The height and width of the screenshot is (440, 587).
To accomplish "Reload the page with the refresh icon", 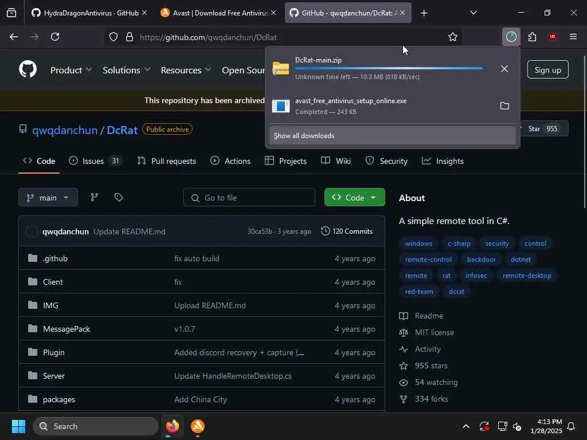I will coord(55,37).
